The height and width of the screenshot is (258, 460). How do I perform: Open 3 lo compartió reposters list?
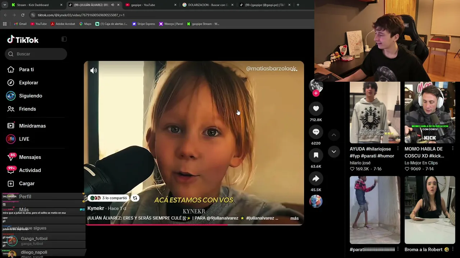coord(109,198)
